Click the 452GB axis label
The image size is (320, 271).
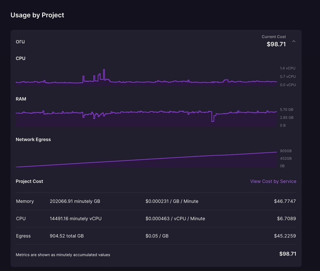point(286,159)
